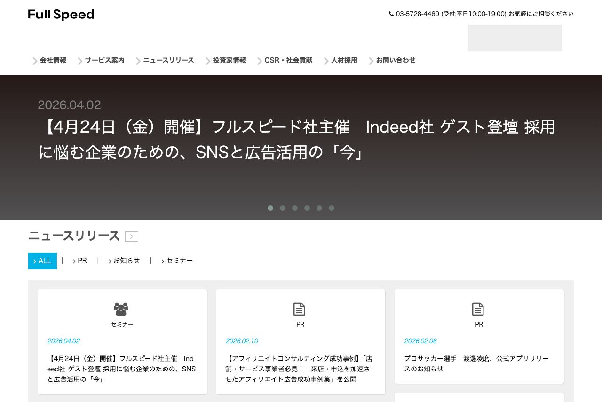Switch to the お知らせ news filter tab
This screenshot has width=602, height=402.
[x=126, y=261]
